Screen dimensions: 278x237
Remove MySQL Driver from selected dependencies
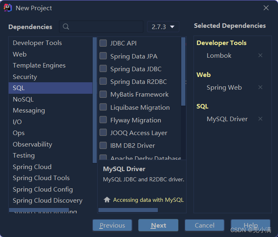pyautogui.click(x=260, y=119)
